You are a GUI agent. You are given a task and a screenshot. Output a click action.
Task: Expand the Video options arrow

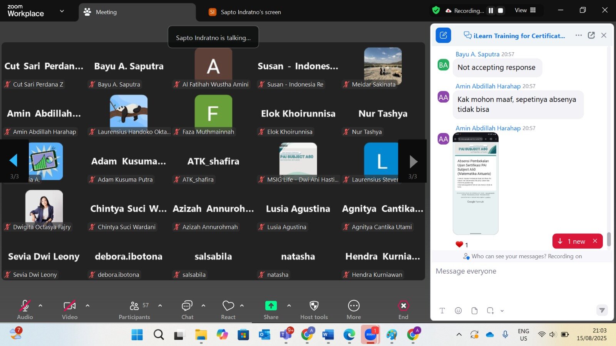click(x=87, y=306)
